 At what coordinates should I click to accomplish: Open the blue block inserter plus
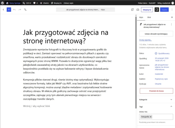click(x=9, y=10)
